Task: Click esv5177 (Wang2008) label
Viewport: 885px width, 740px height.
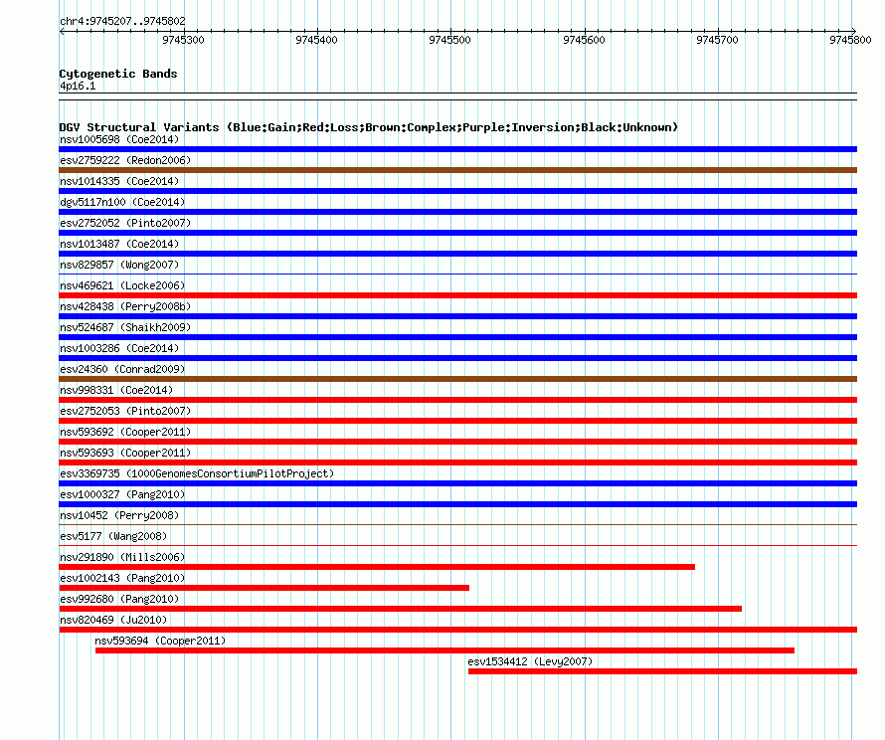Action: pyautogui.click(x=113, y=536)
